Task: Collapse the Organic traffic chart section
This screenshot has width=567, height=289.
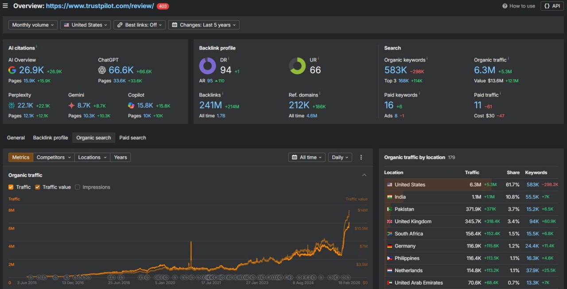Action: click(364, 175)
